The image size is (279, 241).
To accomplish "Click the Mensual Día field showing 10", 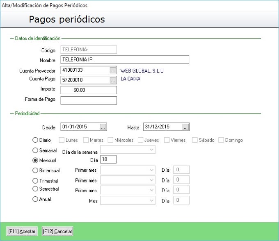I will (108, 159).
